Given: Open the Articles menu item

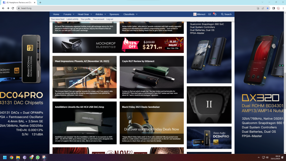Looking at the screenshot, I should (x=99, y=14).
